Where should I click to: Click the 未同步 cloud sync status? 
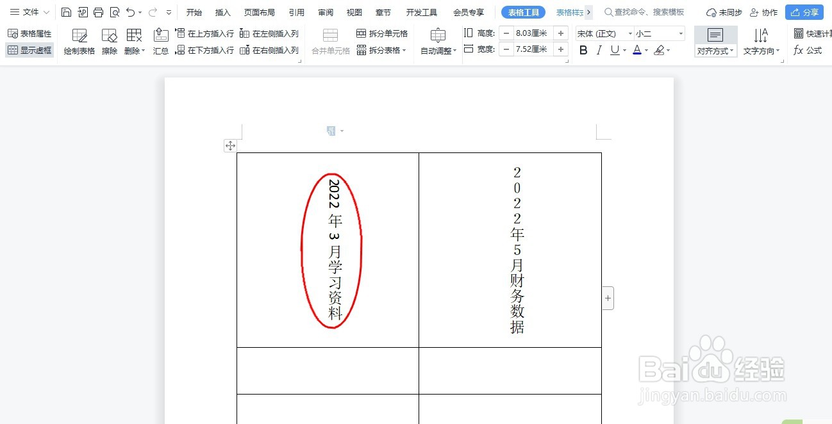tap(724, 12)
